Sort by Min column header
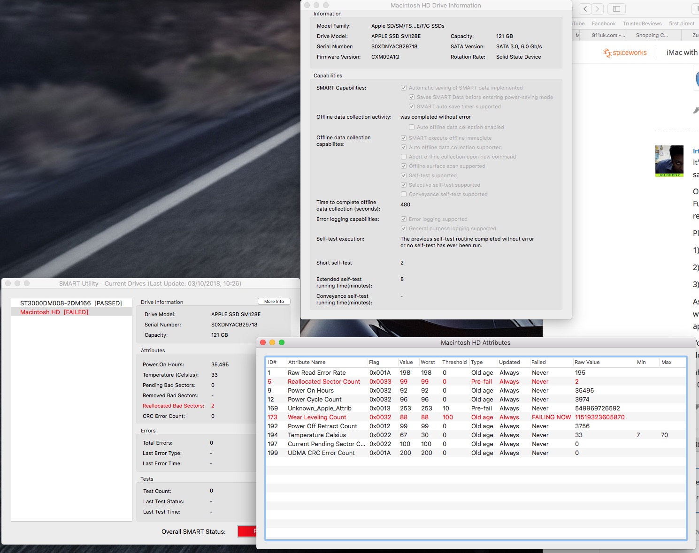This screenshot has height=553, width=699. click(x=646, y=362)
